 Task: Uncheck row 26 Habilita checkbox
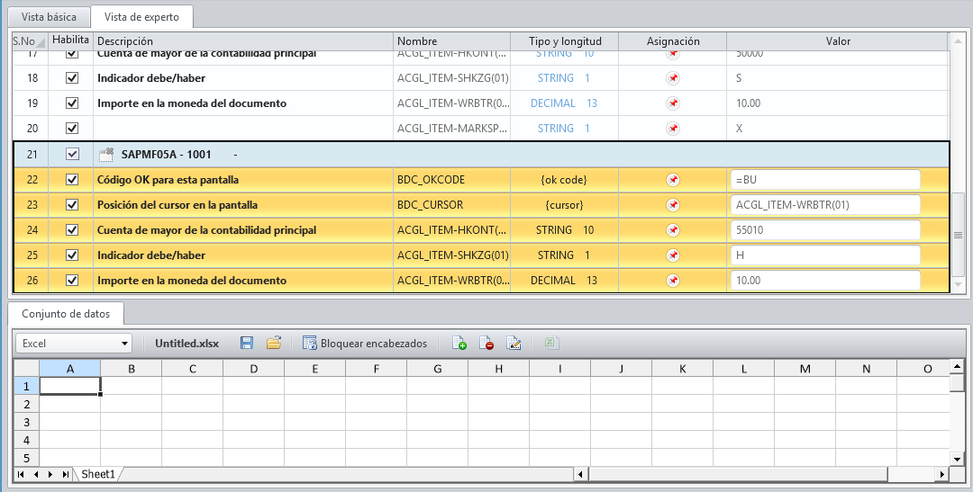tap(72, 280)
